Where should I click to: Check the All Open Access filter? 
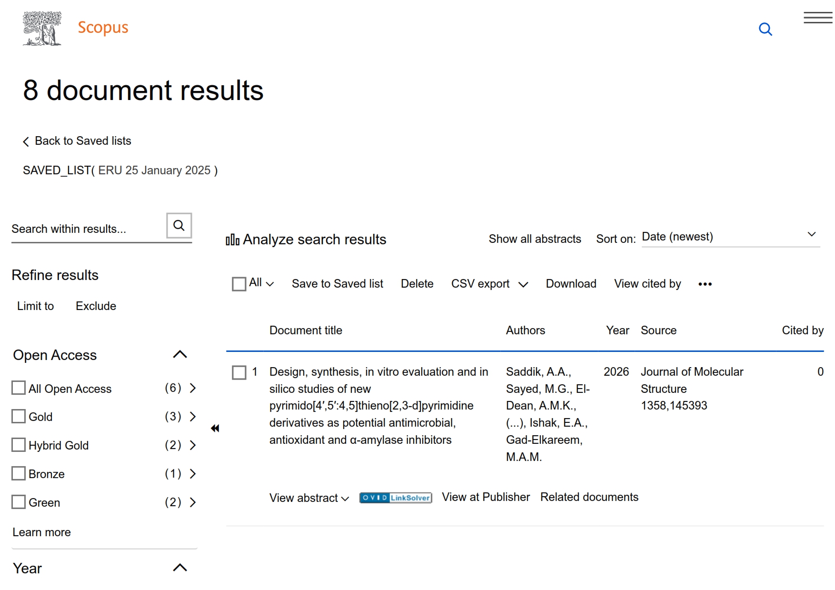19,388
